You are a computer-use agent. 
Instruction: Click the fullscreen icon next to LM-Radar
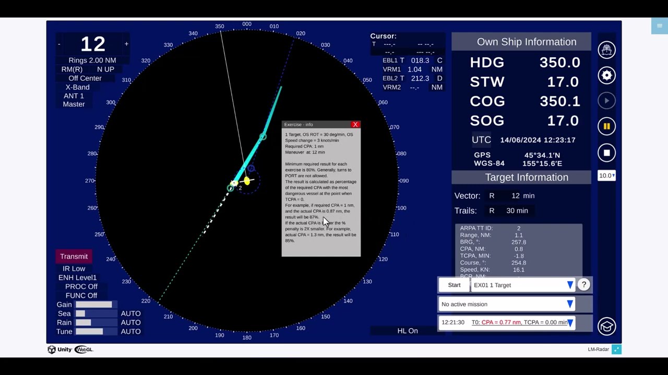coord(616,349)
